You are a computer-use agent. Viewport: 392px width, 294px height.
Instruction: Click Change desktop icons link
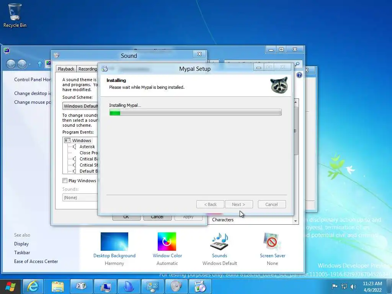(x=33, y=93)
